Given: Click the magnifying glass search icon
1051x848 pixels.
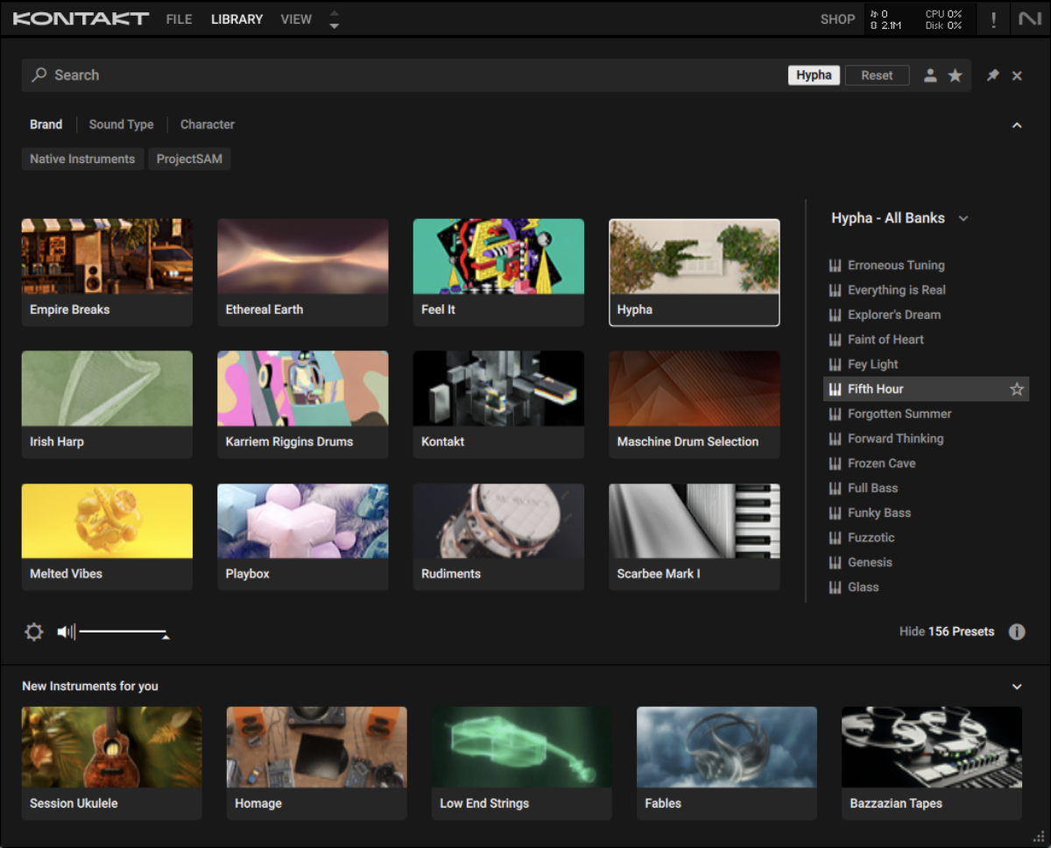Looking at the screenshot, I should [x=39, y=75].
